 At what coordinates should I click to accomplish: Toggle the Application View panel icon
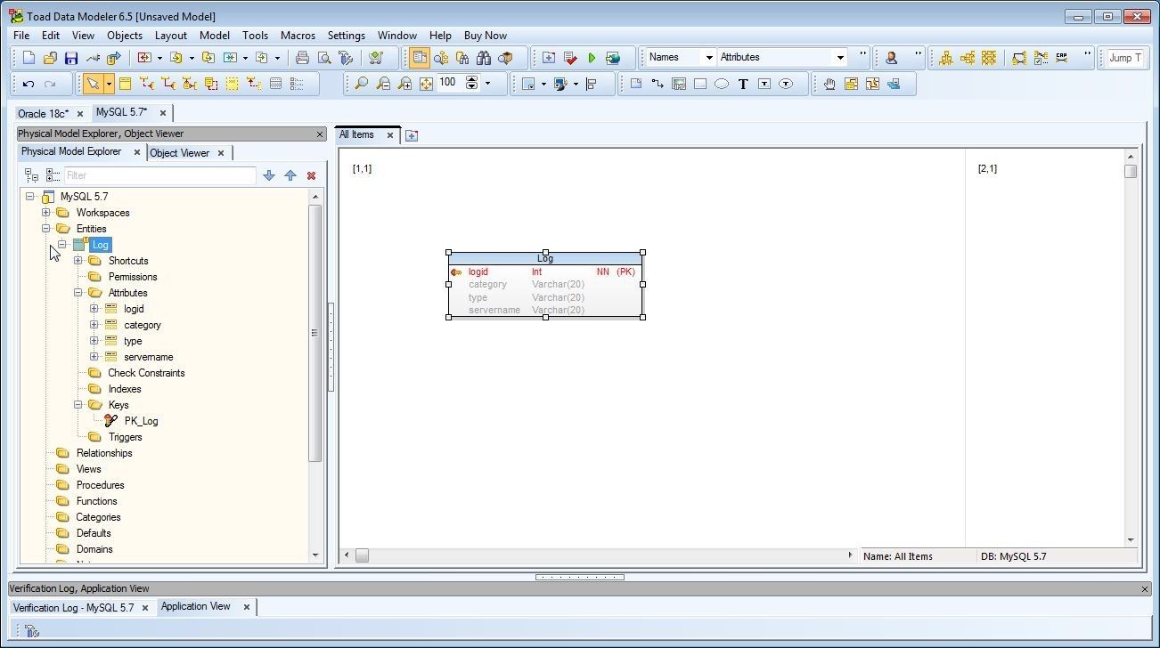coord(32,631)
